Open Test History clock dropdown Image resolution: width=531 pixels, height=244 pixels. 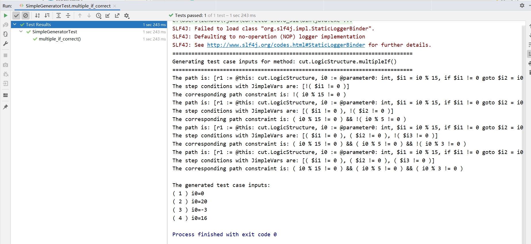click(x=99, y=15)
